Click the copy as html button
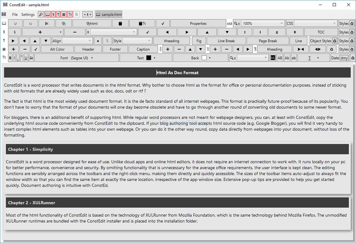The width and height of the screenshot is (356, 243). [92, 24]
